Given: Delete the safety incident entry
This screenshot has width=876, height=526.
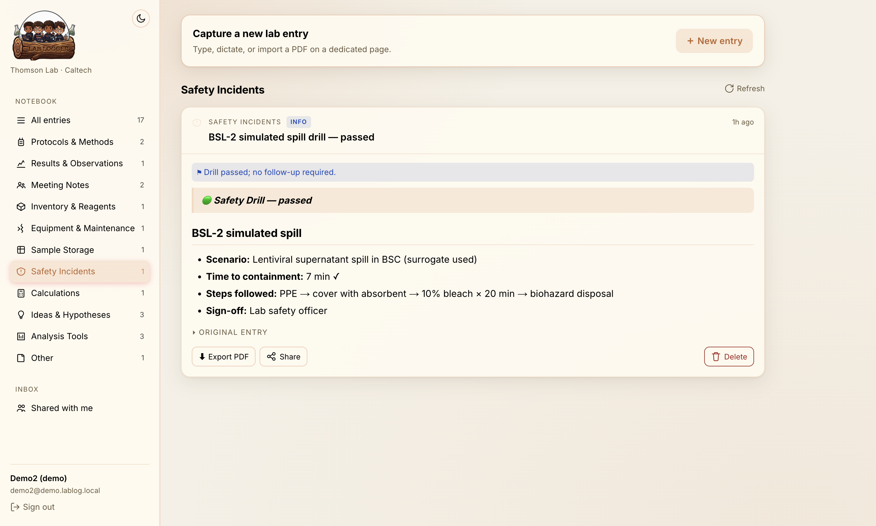Looking at the screenshot, I should click(x=729, y=357).
